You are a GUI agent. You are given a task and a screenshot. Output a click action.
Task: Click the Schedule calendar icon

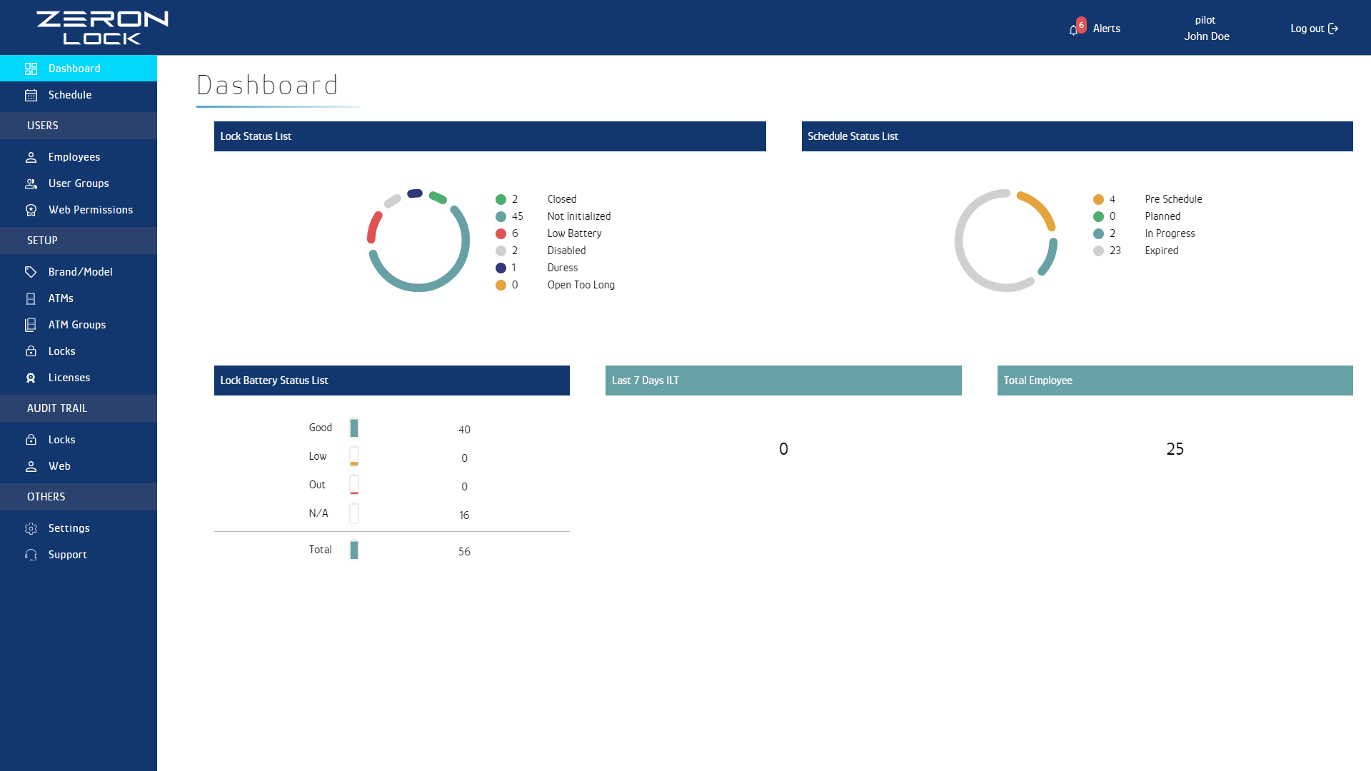(31, 95)
